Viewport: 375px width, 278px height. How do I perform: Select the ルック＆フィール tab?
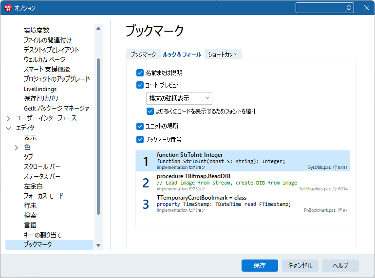click(182, 54)
